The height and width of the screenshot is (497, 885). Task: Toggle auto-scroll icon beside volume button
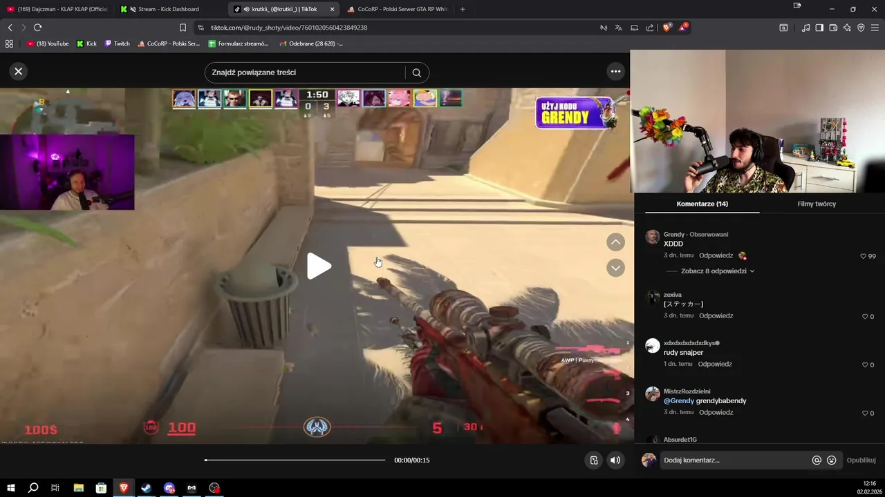tap(594, 460)
